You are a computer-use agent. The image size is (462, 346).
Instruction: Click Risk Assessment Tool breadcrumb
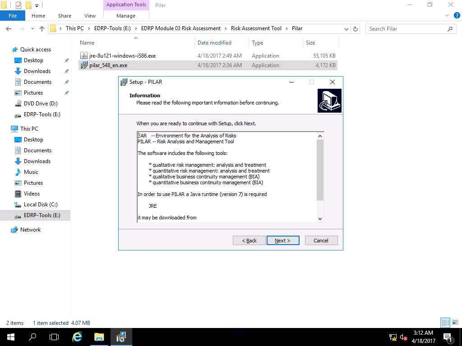coord(256,28)
